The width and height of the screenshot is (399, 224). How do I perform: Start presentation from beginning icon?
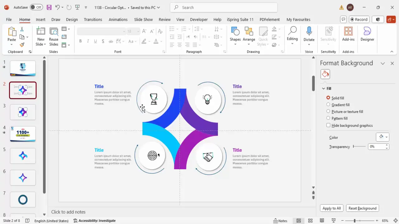[78, 7]
